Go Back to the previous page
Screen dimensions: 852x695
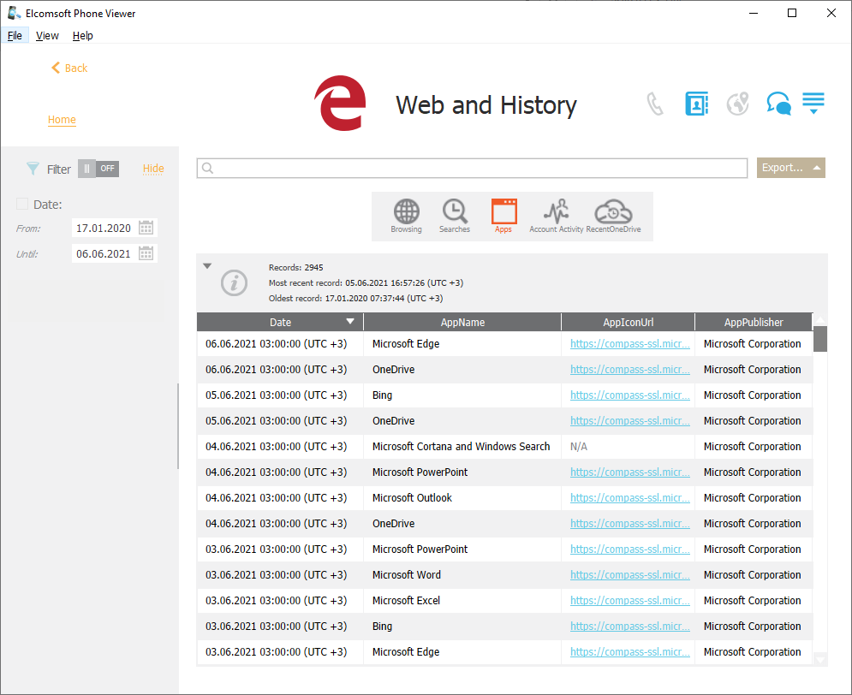tap(69, 68)
